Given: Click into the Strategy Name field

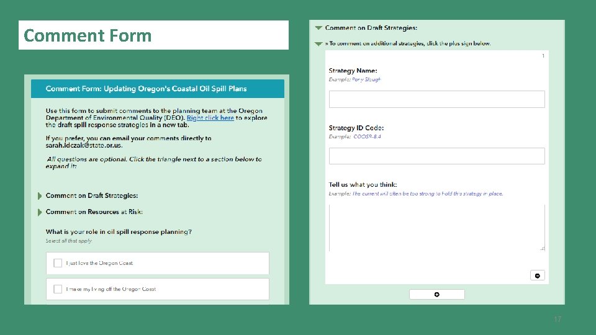Looking at the screenshot, I should coord(436,99).
